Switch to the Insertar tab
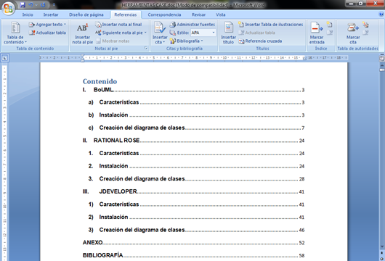Image resolution: width=385 pixels, height=261 pixels. click(x=51, y=14)
